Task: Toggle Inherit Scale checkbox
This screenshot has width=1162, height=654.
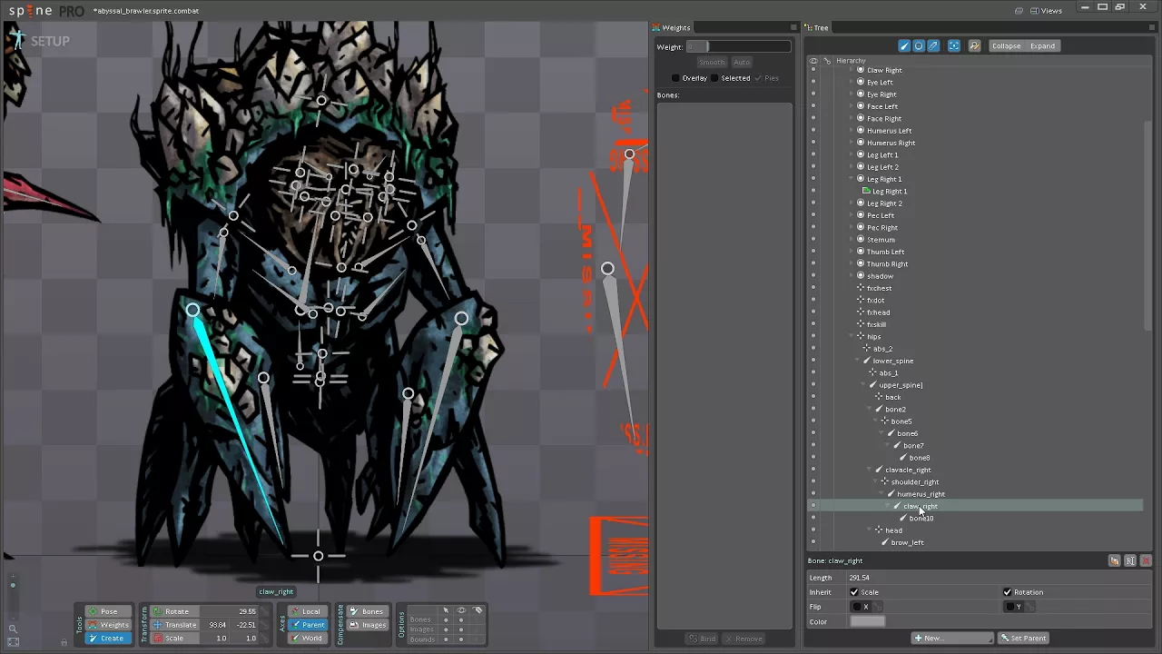Action: [x=854, y=592]
